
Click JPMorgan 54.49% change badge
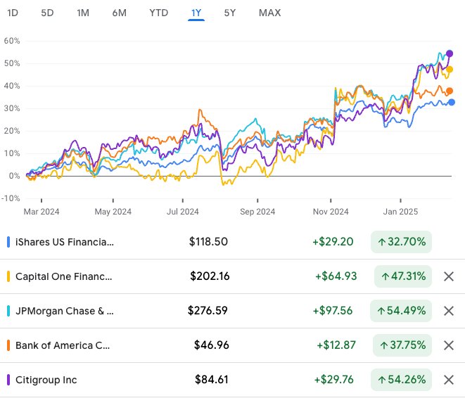pos(401,311)
